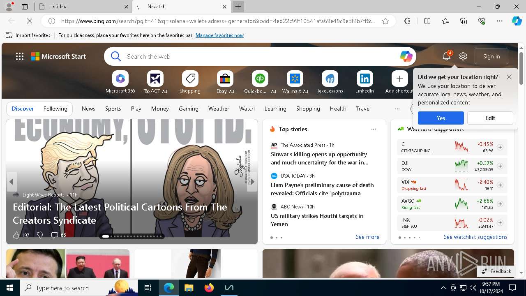The image size is (526, 296).
Task: Dislike the political cartoons article
Action: pyautogui.click(x=40, y=235)
